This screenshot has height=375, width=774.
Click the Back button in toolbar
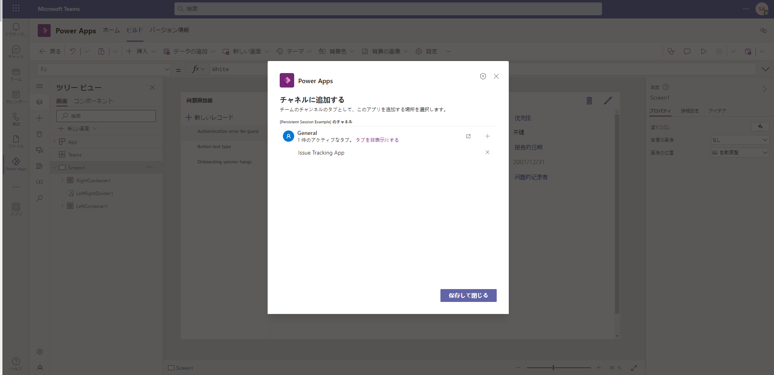point(50,51)
